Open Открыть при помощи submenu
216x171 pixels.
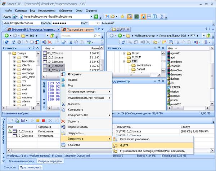tap(86, 92)
